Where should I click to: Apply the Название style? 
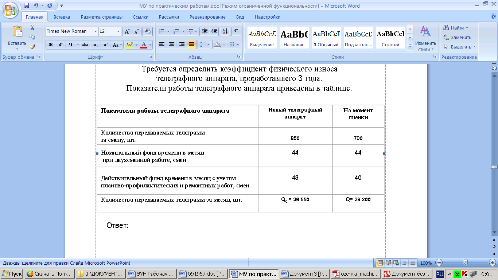[294, 38]
